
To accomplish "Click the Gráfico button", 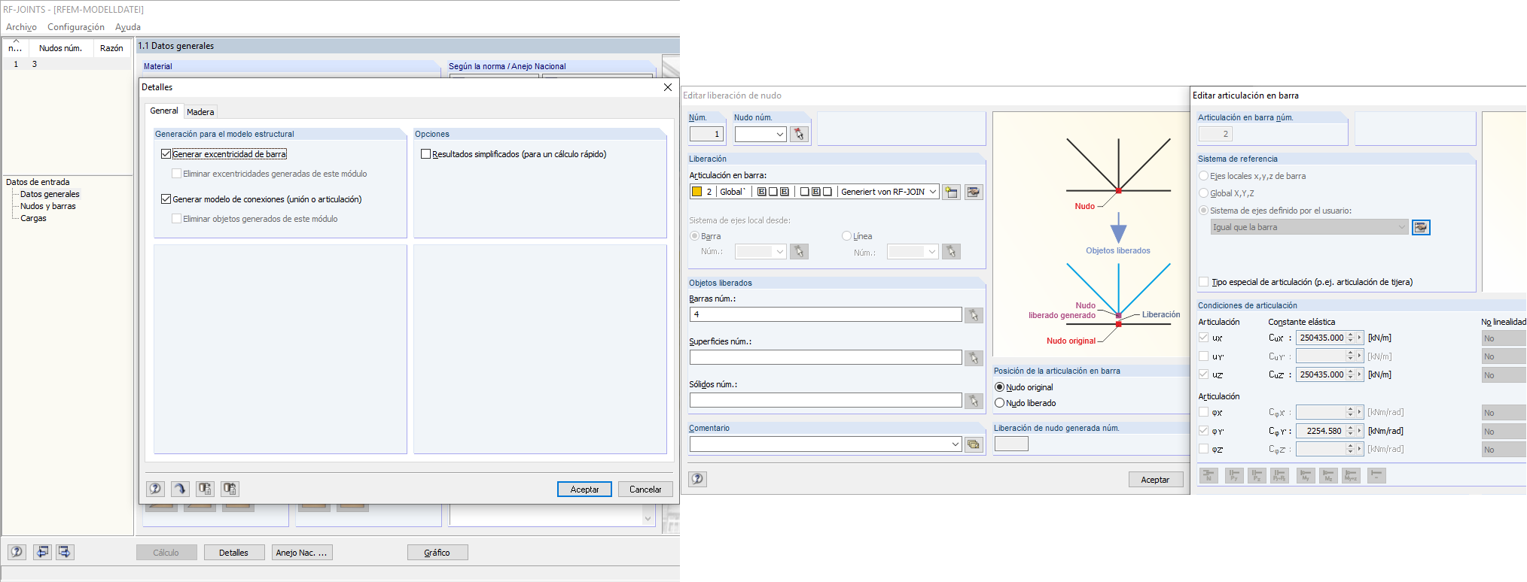I will coord(437,552).
